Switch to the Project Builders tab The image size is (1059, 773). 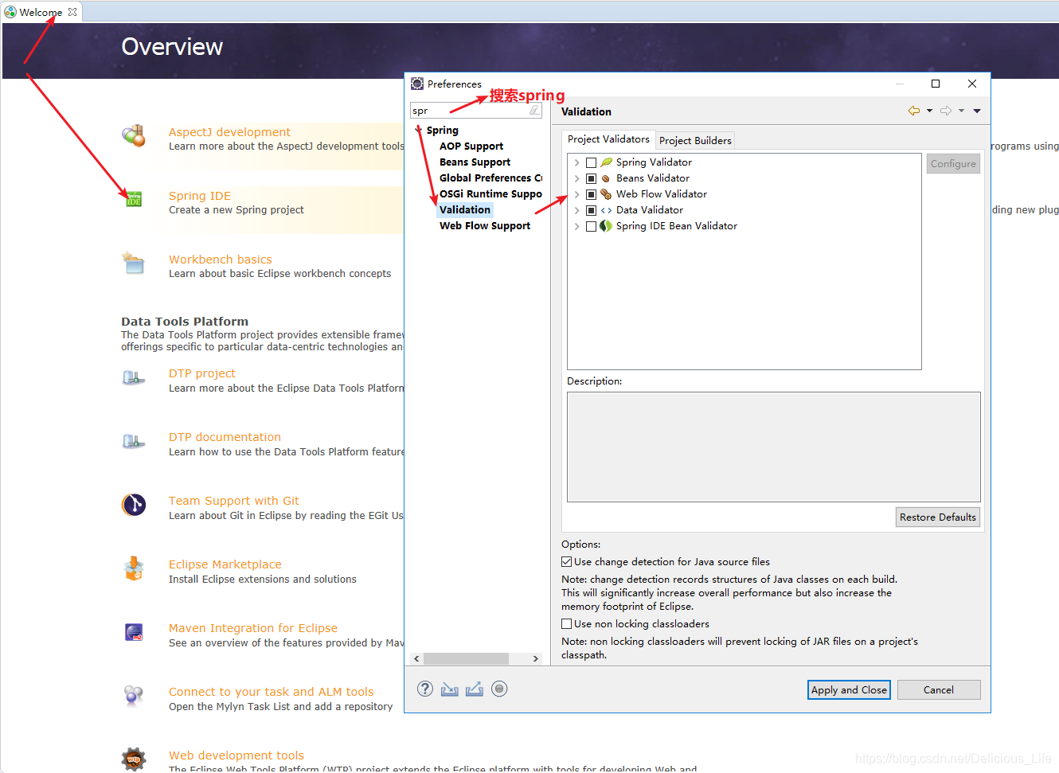(x=695, y=141)
